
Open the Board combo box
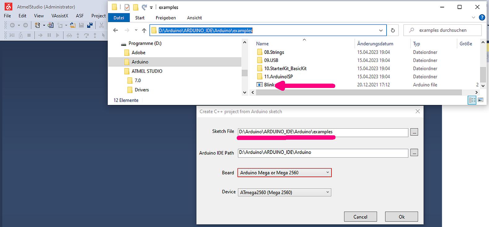pos(284,172)
